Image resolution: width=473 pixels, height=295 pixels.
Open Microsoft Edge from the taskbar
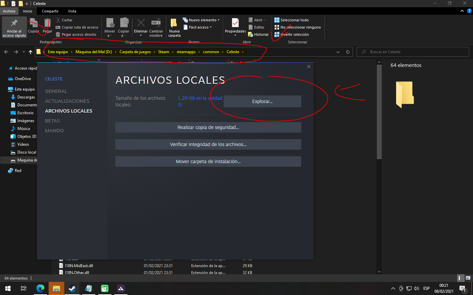pos(40,288)
